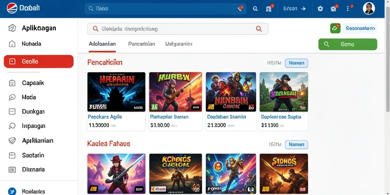Click the green Garro search button
This screenshot has width=390, height=195.
click(x=348, y=44)
